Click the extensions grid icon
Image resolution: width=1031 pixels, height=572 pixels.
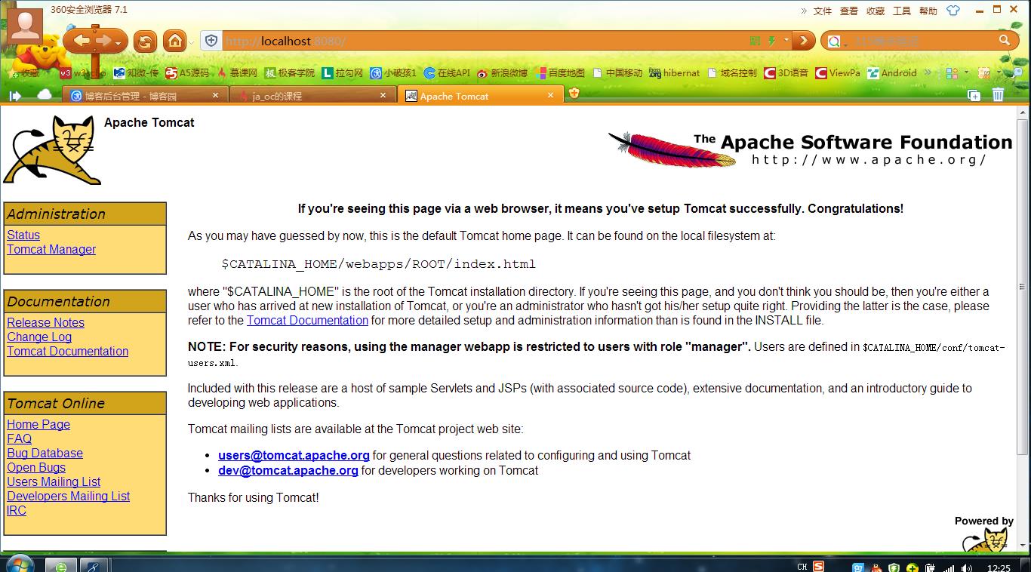951,73
